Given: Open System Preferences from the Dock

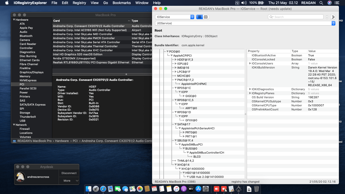Looking at the screenshot, I should click(206, 189).
